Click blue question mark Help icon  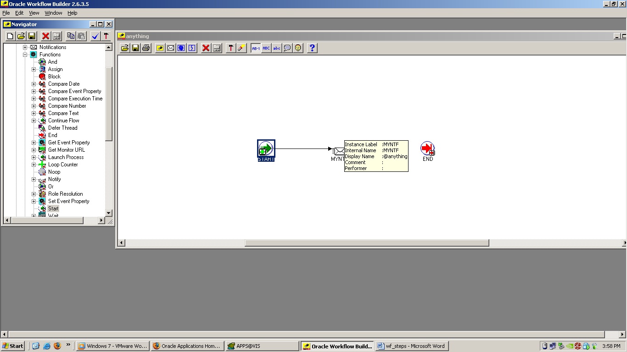coord(312,48)
